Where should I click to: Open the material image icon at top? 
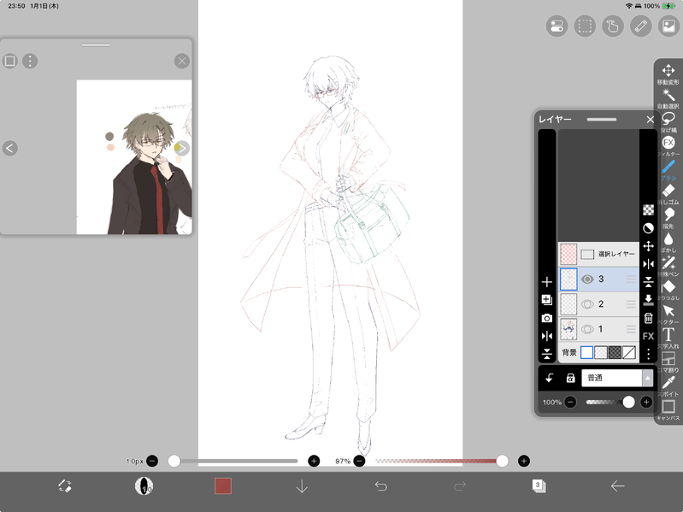point(668,26)
